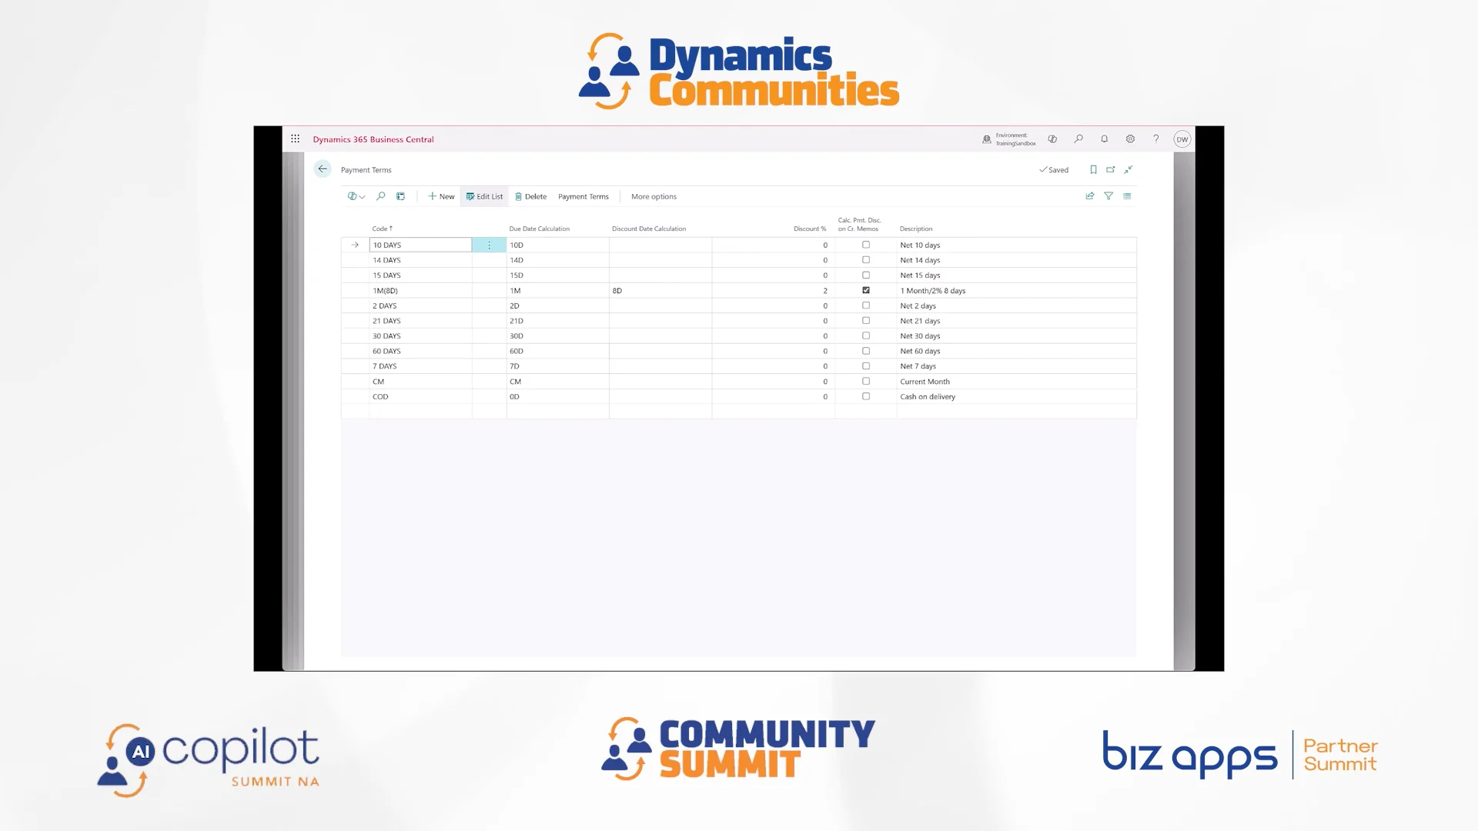
Task: Toggle the filter pane funnel icon
Action: click(1108, 196)
